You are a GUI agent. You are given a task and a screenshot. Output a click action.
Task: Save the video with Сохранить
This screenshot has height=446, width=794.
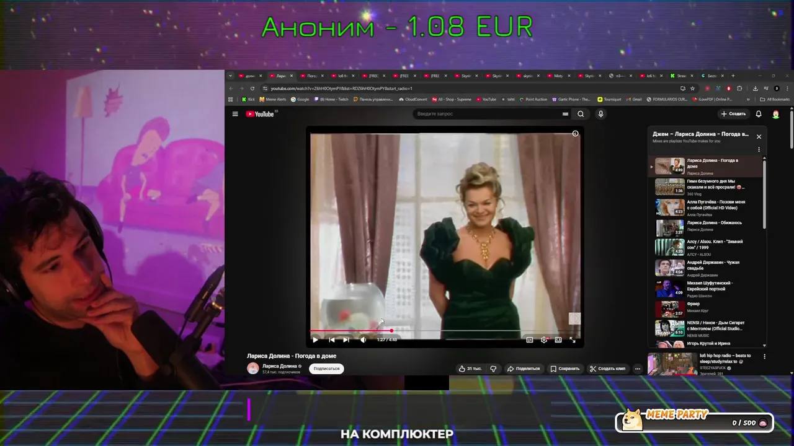point(564,369)
